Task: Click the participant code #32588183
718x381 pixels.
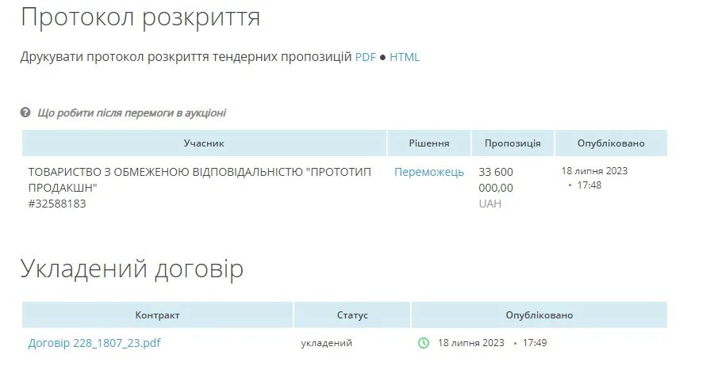Action: [x=57, y=204]
